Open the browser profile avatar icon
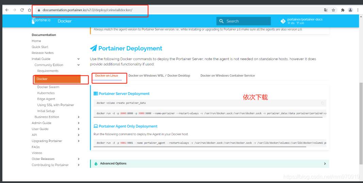Image resolution: width=363 pixels, height=183 pixels. 350,10
